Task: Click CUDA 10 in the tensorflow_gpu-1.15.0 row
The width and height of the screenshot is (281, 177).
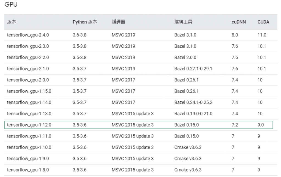Action: pyautogui.click(x=260, y=91)
